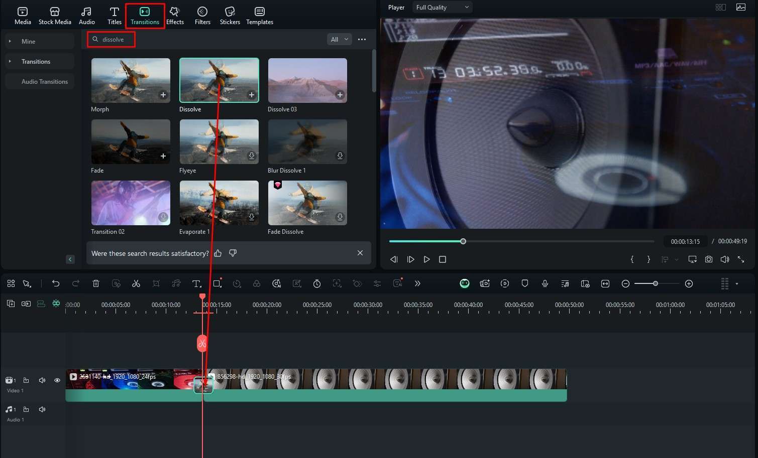Mute the Audio 1 track
The image size is (758, 458).
[42, 409]
